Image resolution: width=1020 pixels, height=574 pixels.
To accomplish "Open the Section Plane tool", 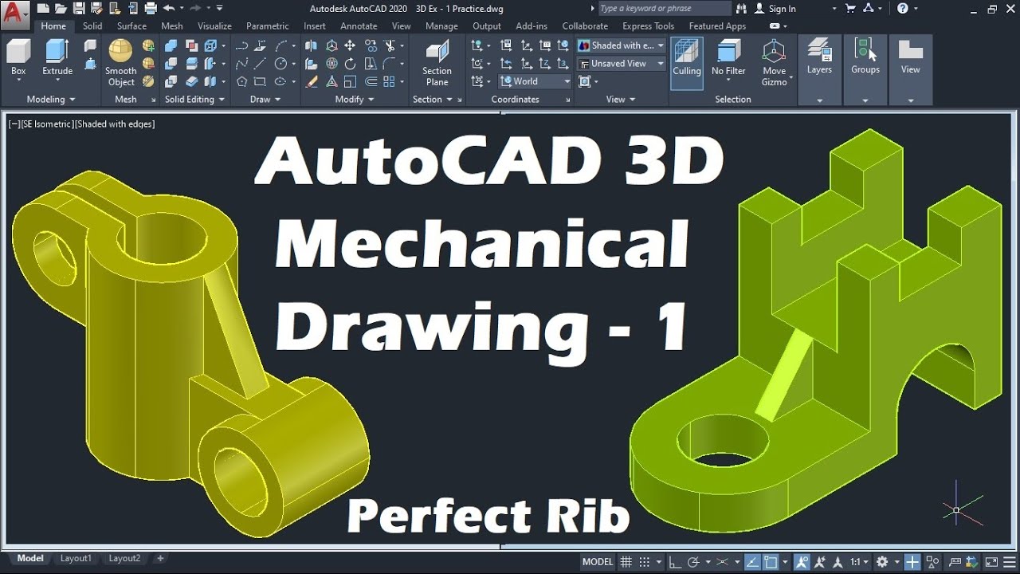I will click(x=437, y=62).
